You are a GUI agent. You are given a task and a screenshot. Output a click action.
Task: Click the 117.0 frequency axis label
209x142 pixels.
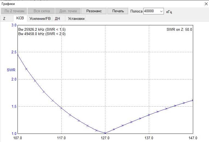(61, 138)
